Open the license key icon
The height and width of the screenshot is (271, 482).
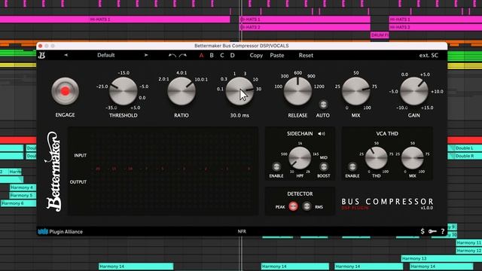click(432, 231)
